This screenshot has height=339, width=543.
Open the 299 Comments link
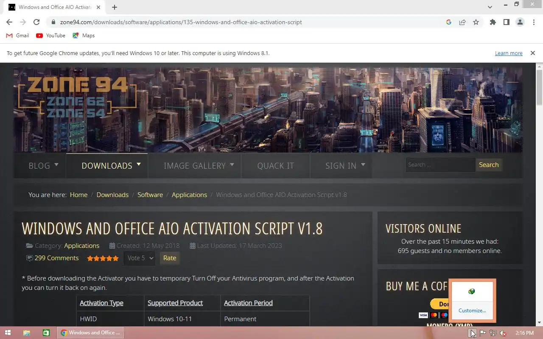point(56,258)
